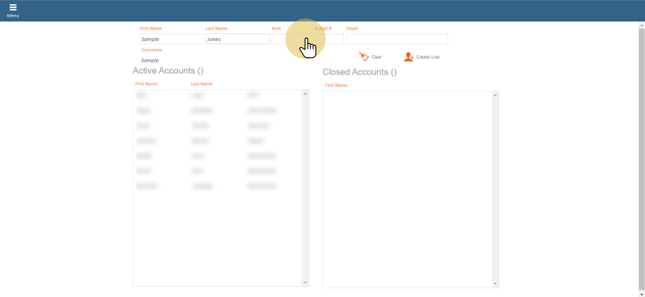
Task: Click the page scrollbar's up arrow
Action: pyautogui.click(x=641, y=26)
